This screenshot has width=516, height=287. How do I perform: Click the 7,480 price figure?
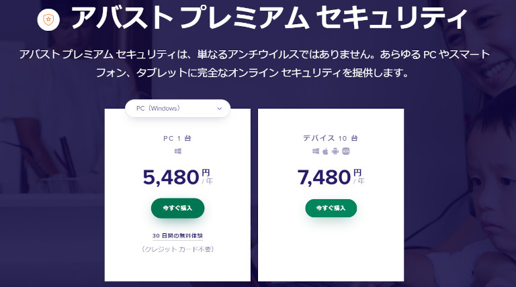pyautogui.click(x=324, y=177)
